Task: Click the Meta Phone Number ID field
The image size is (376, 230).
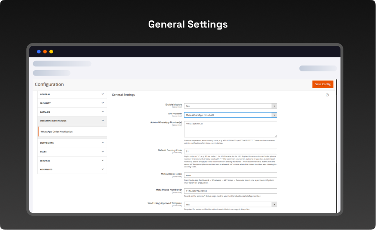Action: point(230,191)
